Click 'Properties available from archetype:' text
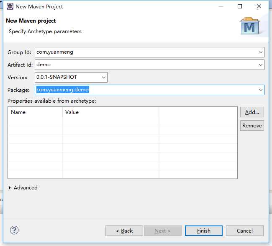Image resolution: width=272 pixels, height=246 pixels. click(52, 101)
